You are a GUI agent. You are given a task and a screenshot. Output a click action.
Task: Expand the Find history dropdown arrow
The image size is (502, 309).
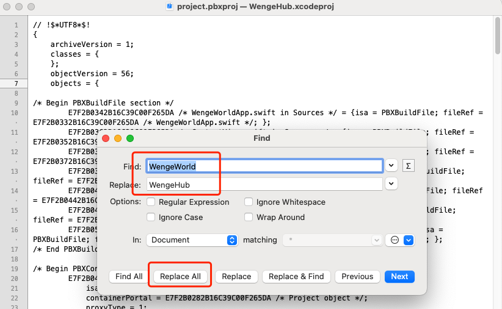(x=391, y=166)
